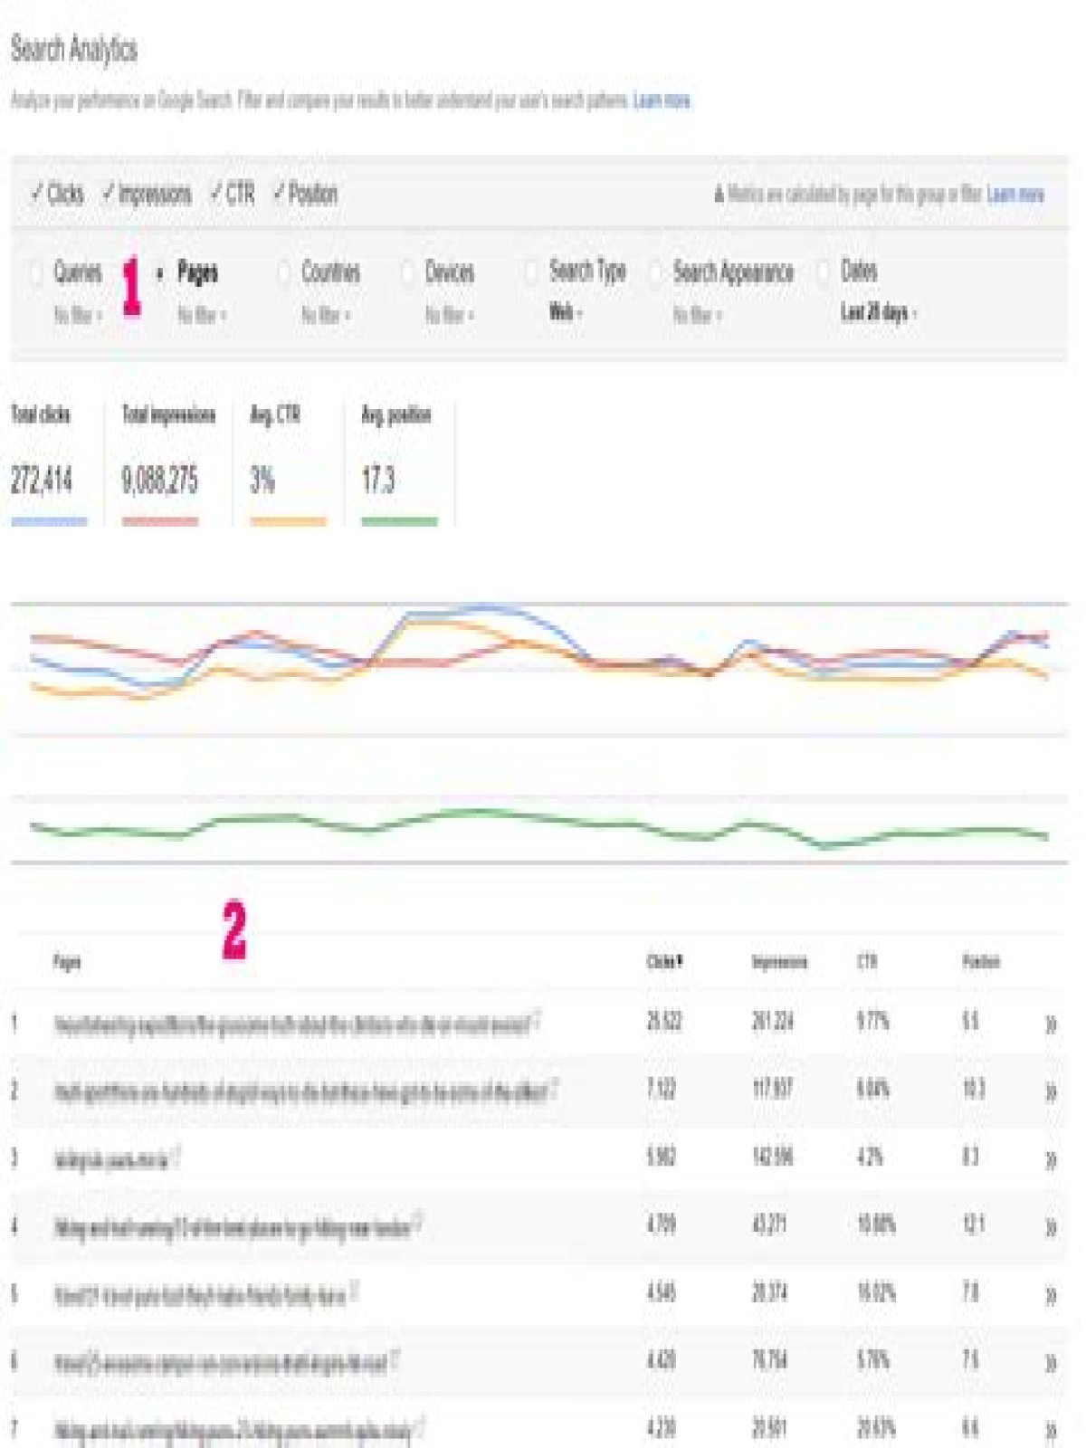The width and height of the screenshot is (1086, 1448).
Task: Sort table by Clicks column header
Action: [x=664, y=962]
